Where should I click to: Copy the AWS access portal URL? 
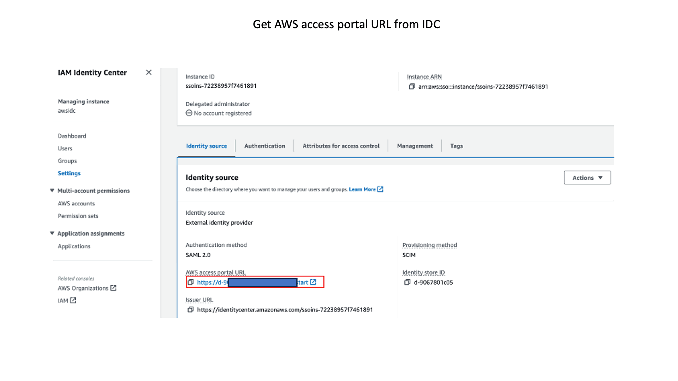click(191, 282)
